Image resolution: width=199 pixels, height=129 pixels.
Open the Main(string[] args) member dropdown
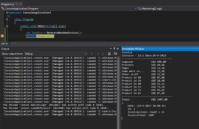tap(168, 9)
